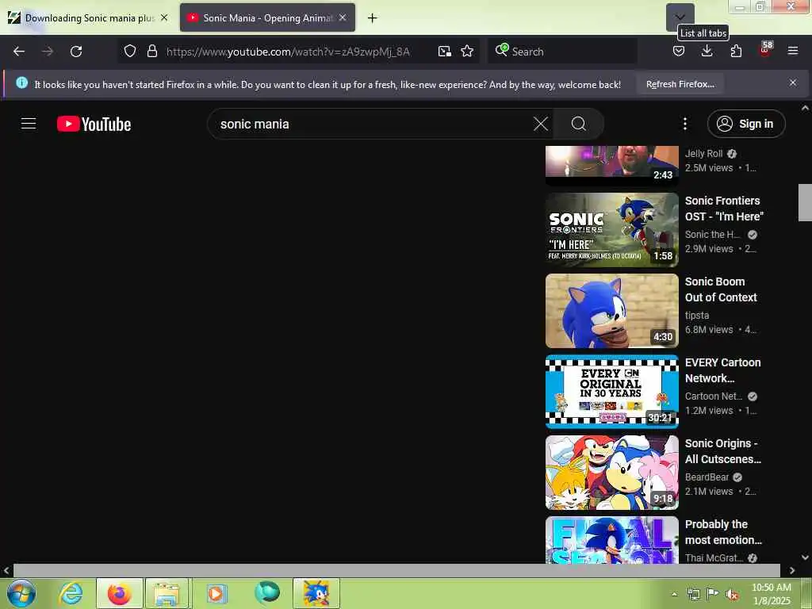Open the taskbar clock showing 10:50 AM
812x609 pixels.
tap(772, 594)
